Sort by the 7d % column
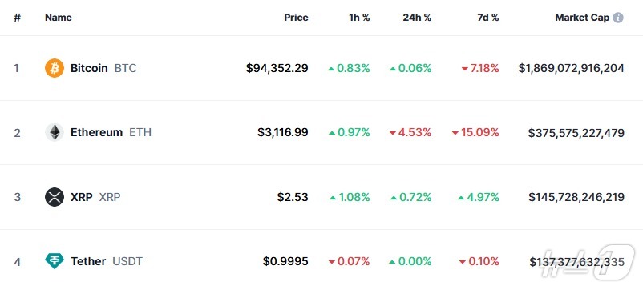The height and width of the screenshot is (290, 643). pyautogui.click(x=488, y=18)
